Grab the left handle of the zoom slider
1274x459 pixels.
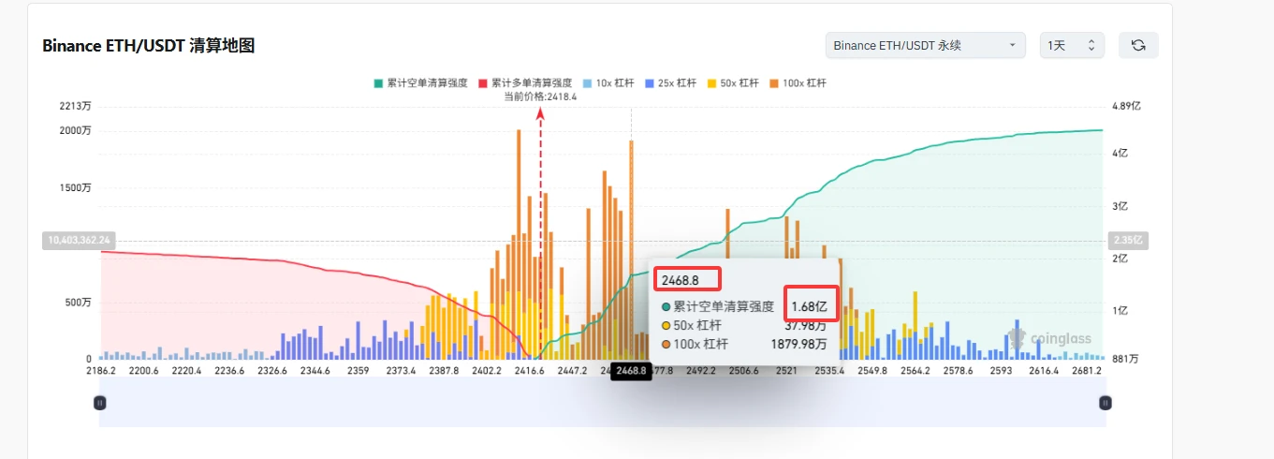click(x=100, y=403)
